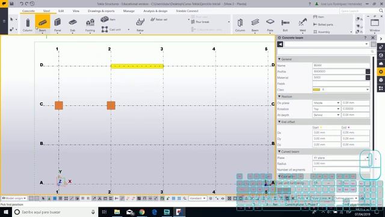Screen dimensions: 385x217
Task: Click the highlighted properties side pane icon
Action: tap(381, 72)
